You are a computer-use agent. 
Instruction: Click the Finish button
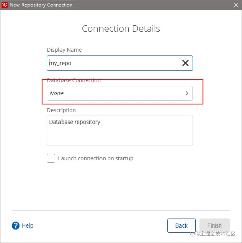point(214,225)
